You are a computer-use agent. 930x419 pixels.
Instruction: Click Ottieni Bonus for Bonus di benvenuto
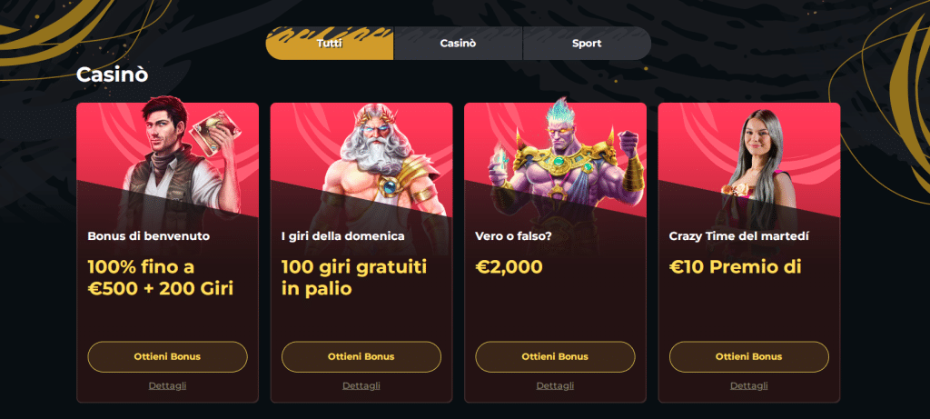[167, 356]
